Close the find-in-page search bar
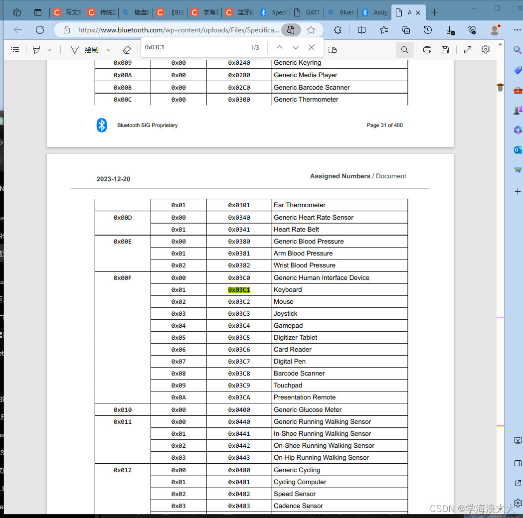 (x=312, y=48)
